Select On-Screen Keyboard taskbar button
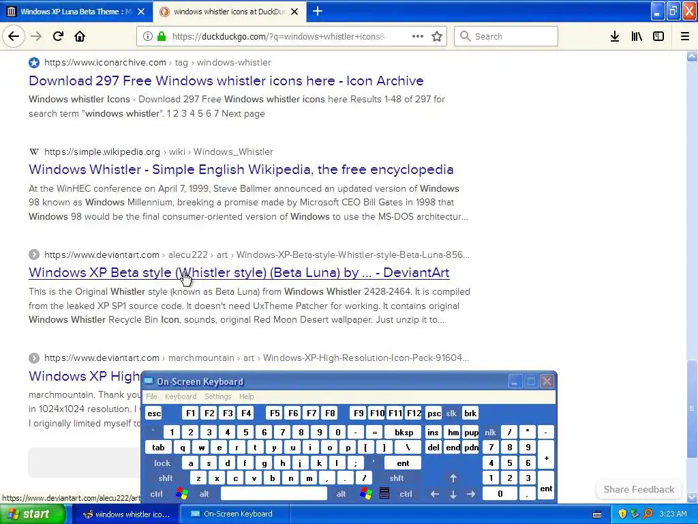Screen dimensions: 698x524 (235, 514)
